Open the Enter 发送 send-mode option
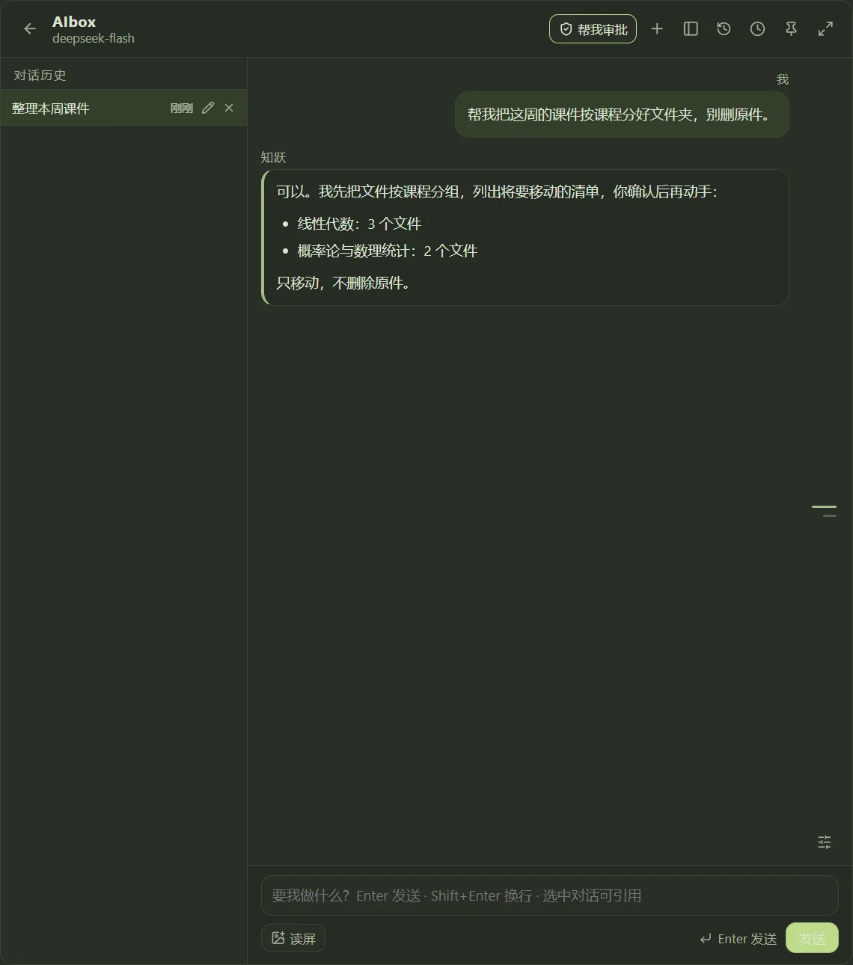 pos(739,939)
